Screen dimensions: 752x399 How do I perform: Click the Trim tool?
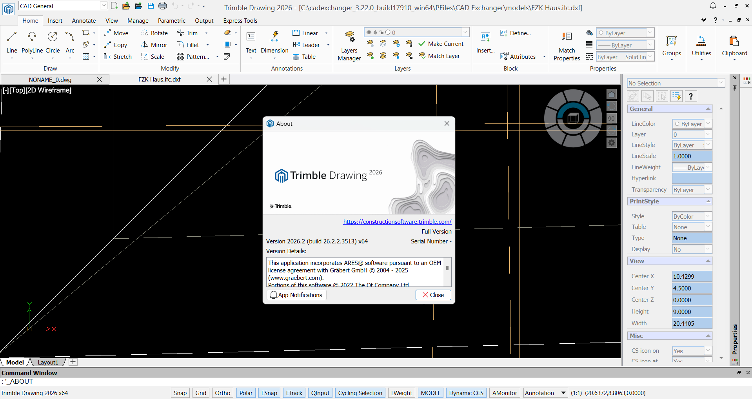187,33
